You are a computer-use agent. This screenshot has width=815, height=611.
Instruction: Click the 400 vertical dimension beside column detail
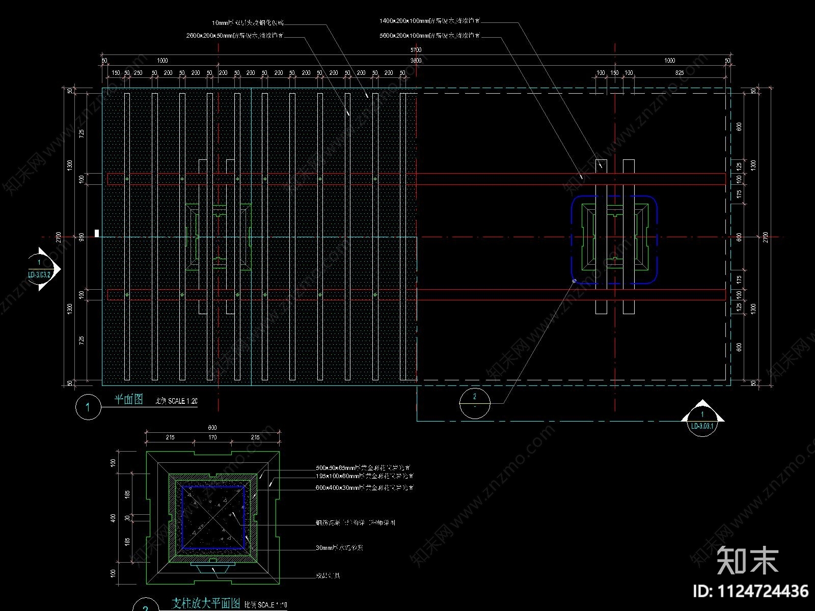[x=114, y=518]
